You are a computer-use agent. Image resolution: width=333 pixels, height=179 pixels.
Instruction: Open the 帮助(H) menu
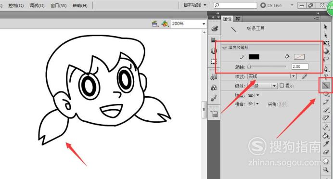[80, 5]
